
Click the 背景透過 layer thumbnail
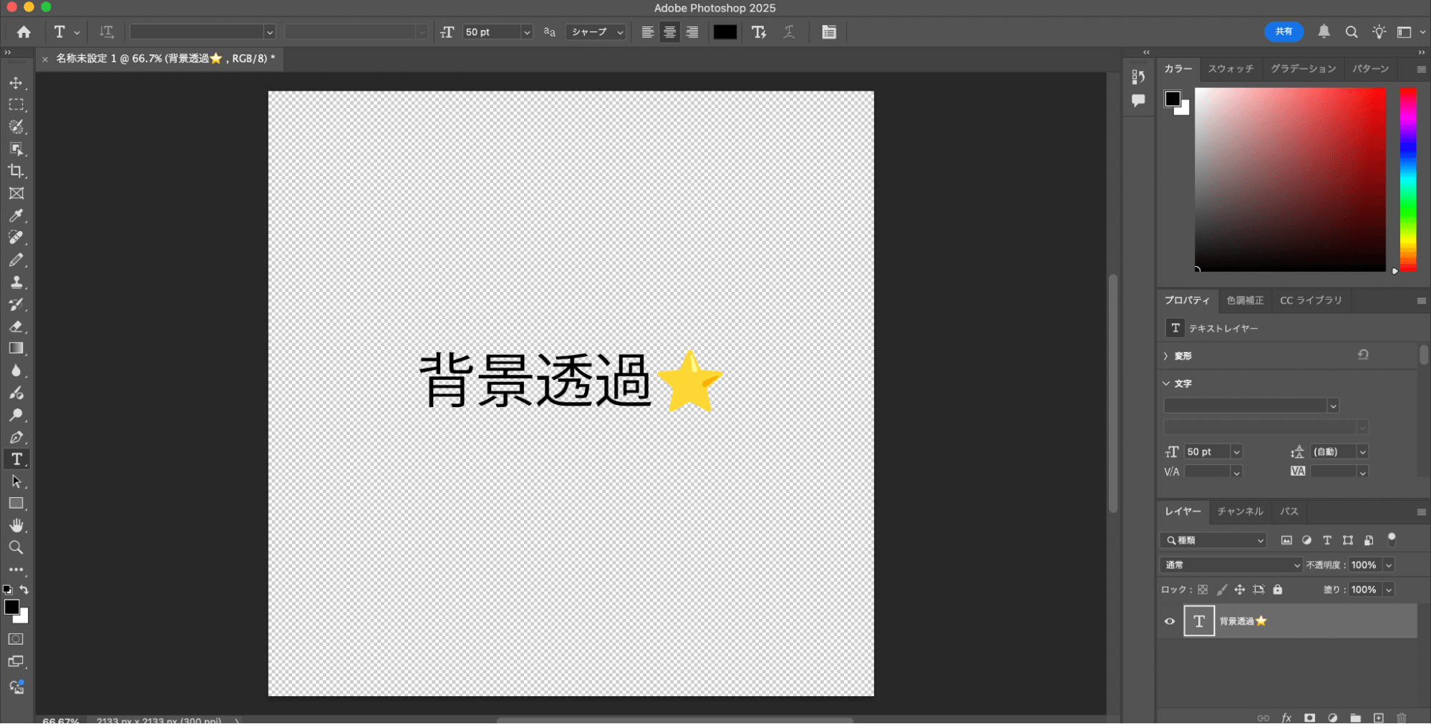(1199, 622)
